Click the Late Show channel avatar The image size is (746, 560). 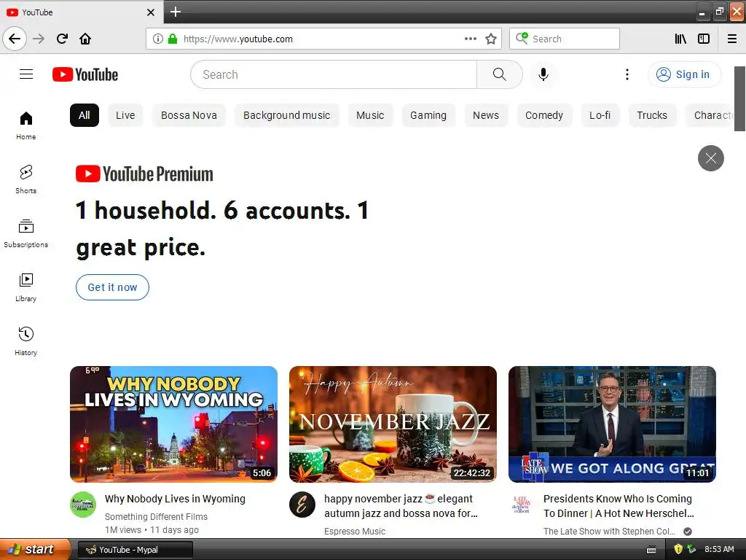pos(522,505)
